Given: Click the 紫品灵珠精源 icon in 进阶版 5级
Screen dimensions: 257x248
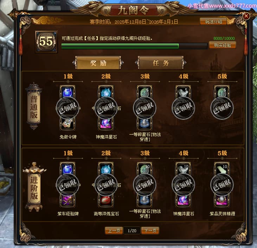Looking at the screenshot, I should pyautogui.click(x=222, y=200).
